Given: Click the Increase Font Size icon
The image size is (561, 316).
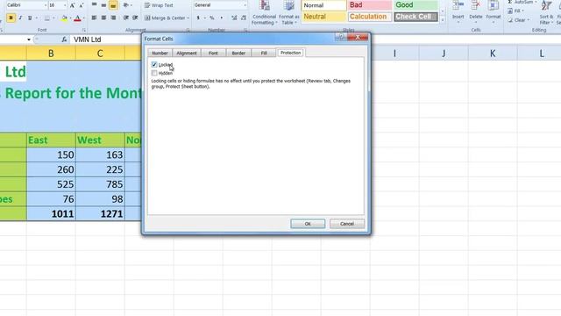Looking at the screenshot, I should (x=73, y=5).
